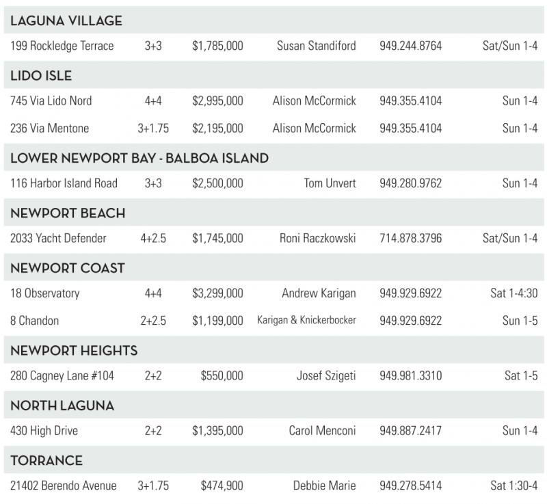Select agent Andrew Karigan
547x504 pixels.
coord(319,293)
